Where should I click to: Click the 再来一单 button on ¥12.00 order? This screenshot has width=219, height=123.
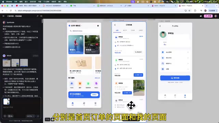(x=127, y=93)
